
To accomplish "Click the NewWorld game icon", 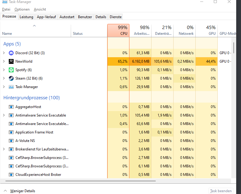I will coord(11,61).
